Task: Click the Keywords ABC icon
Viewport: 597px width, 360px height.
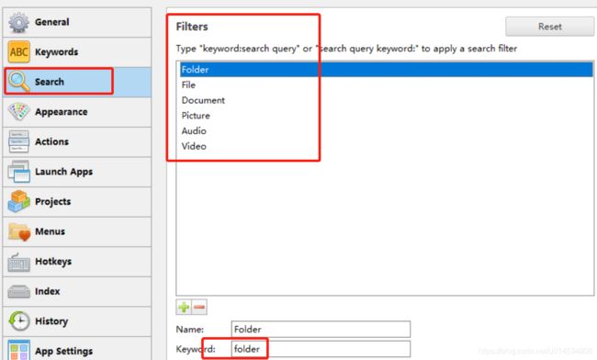Action: tap(18, 51)
